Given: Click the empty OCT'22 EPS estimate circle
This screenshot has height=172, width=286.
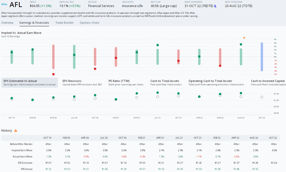Looking at the screenshot, I should pos(262,97).
